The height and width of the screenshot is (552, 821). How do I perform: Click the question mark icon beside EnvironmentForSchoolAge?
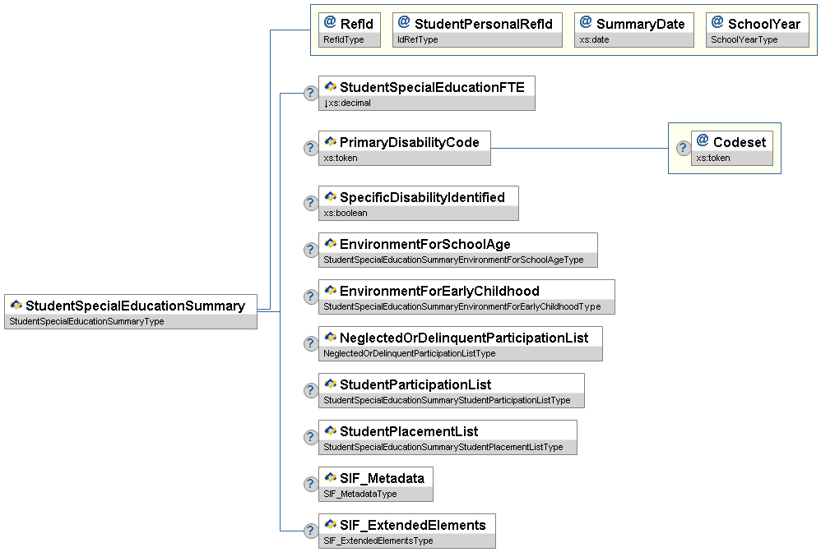tap(310, 251)
